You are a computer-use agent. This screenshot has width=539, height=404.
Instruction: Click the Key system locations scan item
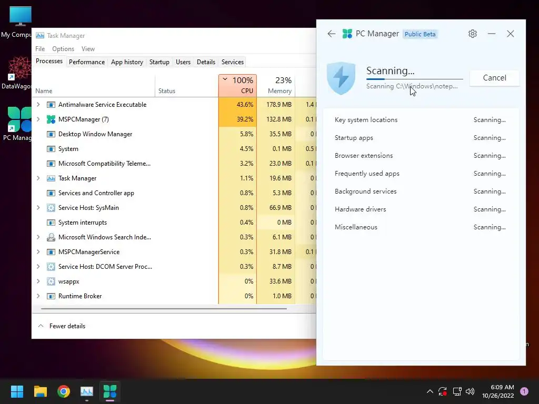(421, 120)
